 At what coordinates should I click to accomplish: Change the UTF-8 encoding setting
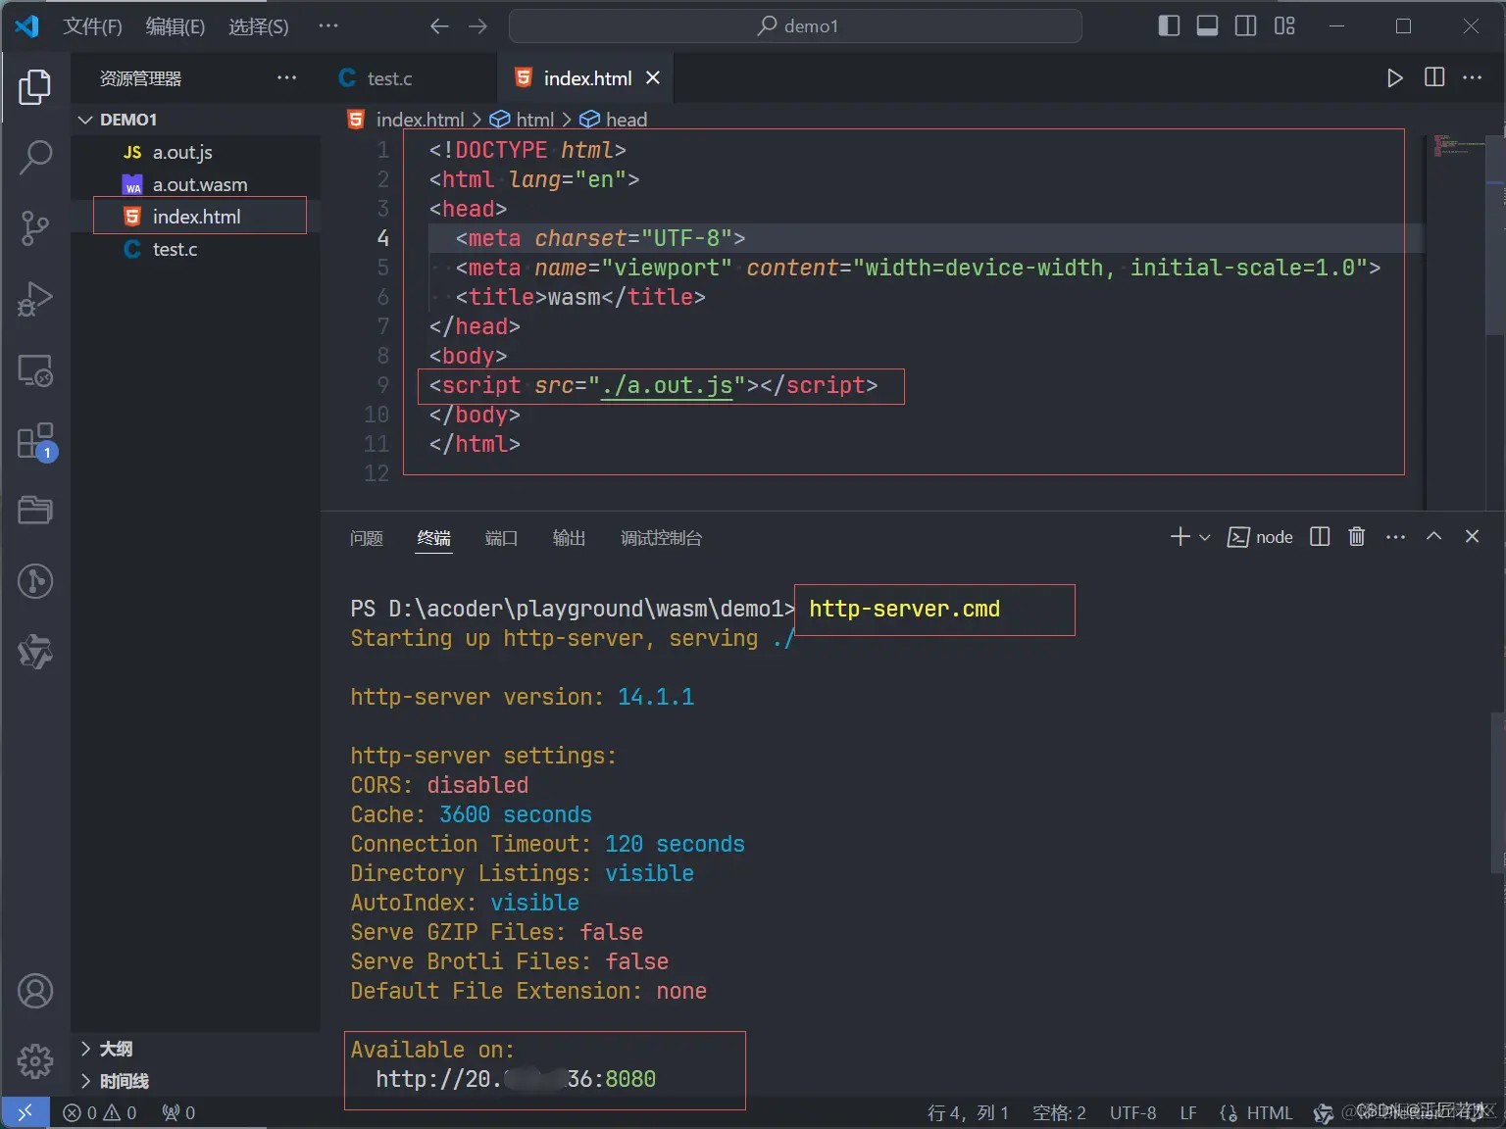(1132, 1112)
